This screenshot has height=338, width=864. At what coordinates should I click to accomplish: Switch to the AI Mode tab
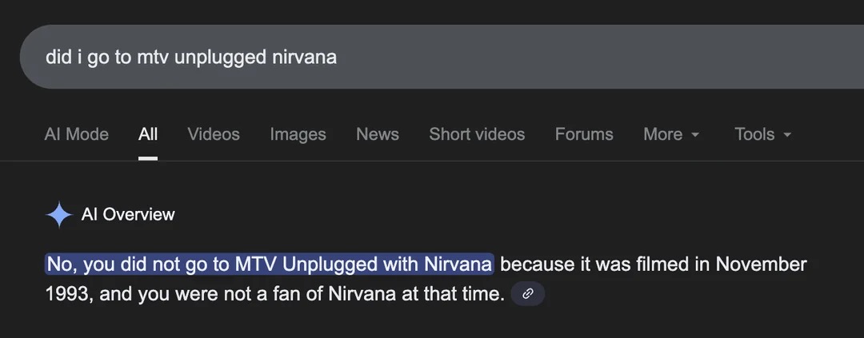(x=77, y=134)
